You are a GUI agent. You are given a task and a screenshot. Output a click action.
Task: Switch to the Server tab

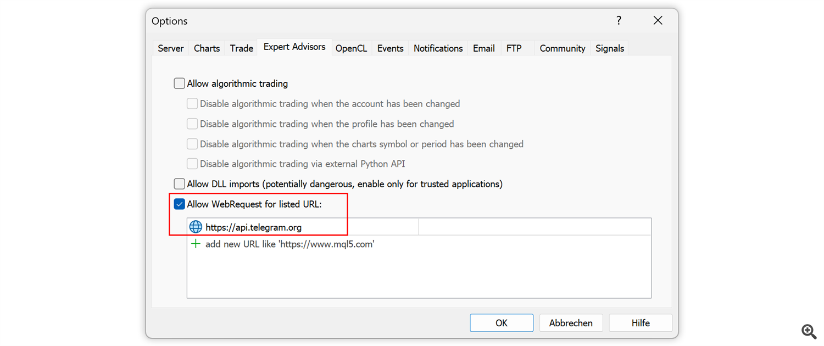click(170, 48)
